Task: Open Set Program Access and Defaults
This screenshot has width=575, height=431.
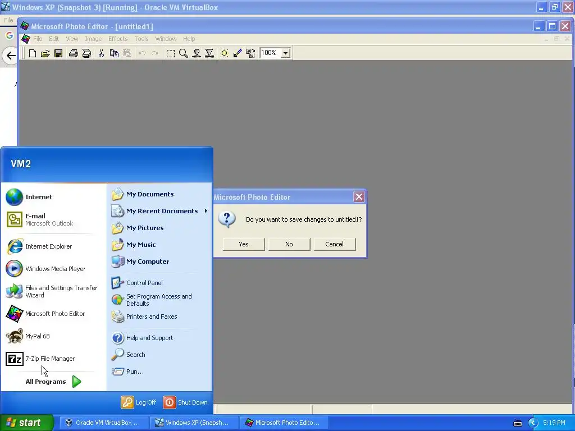Action: [x=159, y=300]
